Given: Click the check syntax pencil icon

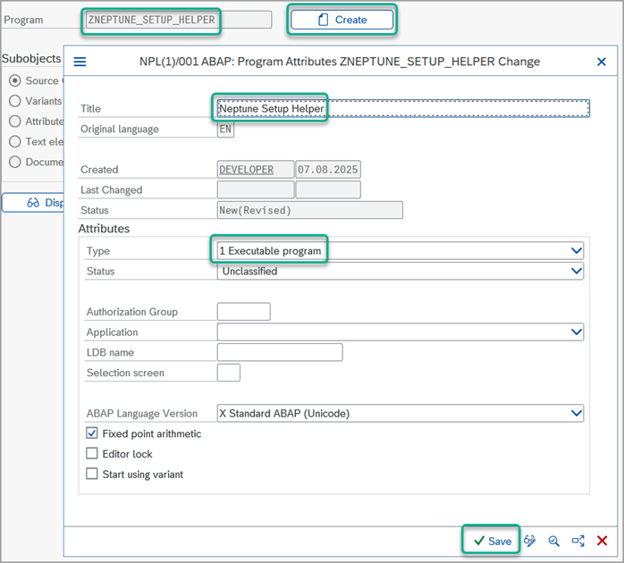Looking at the screenshot, I should point(529,541).
